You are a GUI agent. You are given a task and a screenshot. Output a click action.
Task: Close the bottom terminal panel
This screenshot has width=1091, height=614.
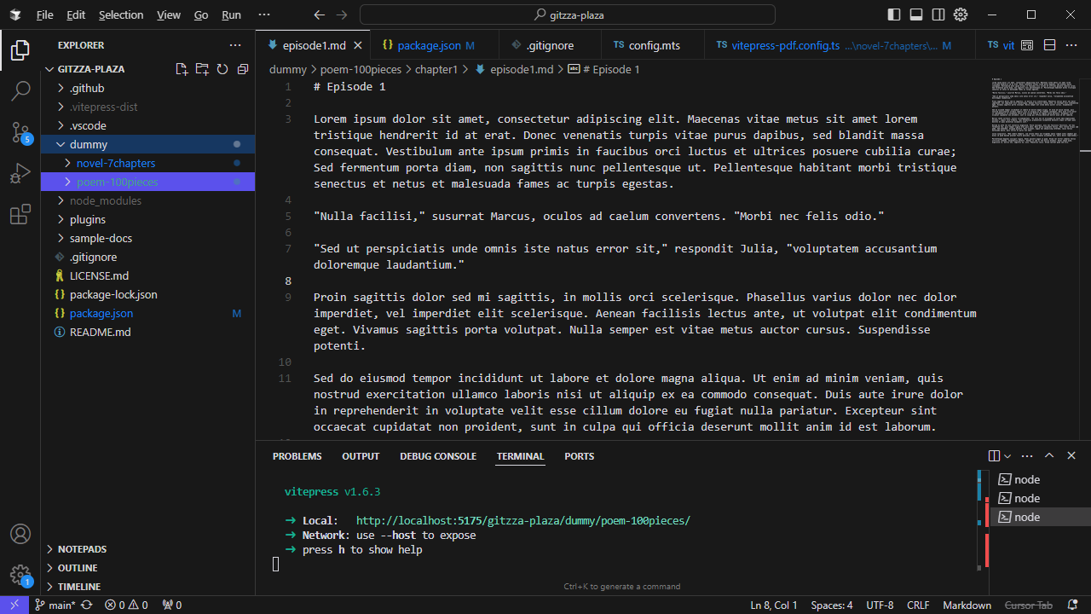(1071, 456)
